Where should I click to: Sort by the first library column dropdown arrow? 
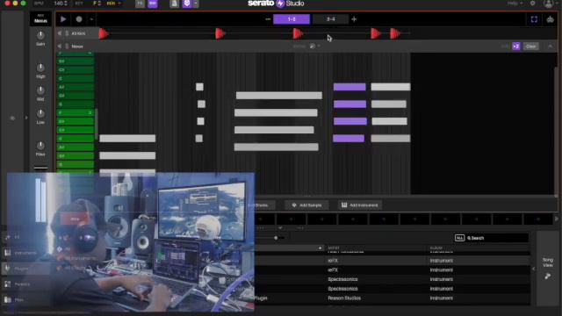[320, 248]
